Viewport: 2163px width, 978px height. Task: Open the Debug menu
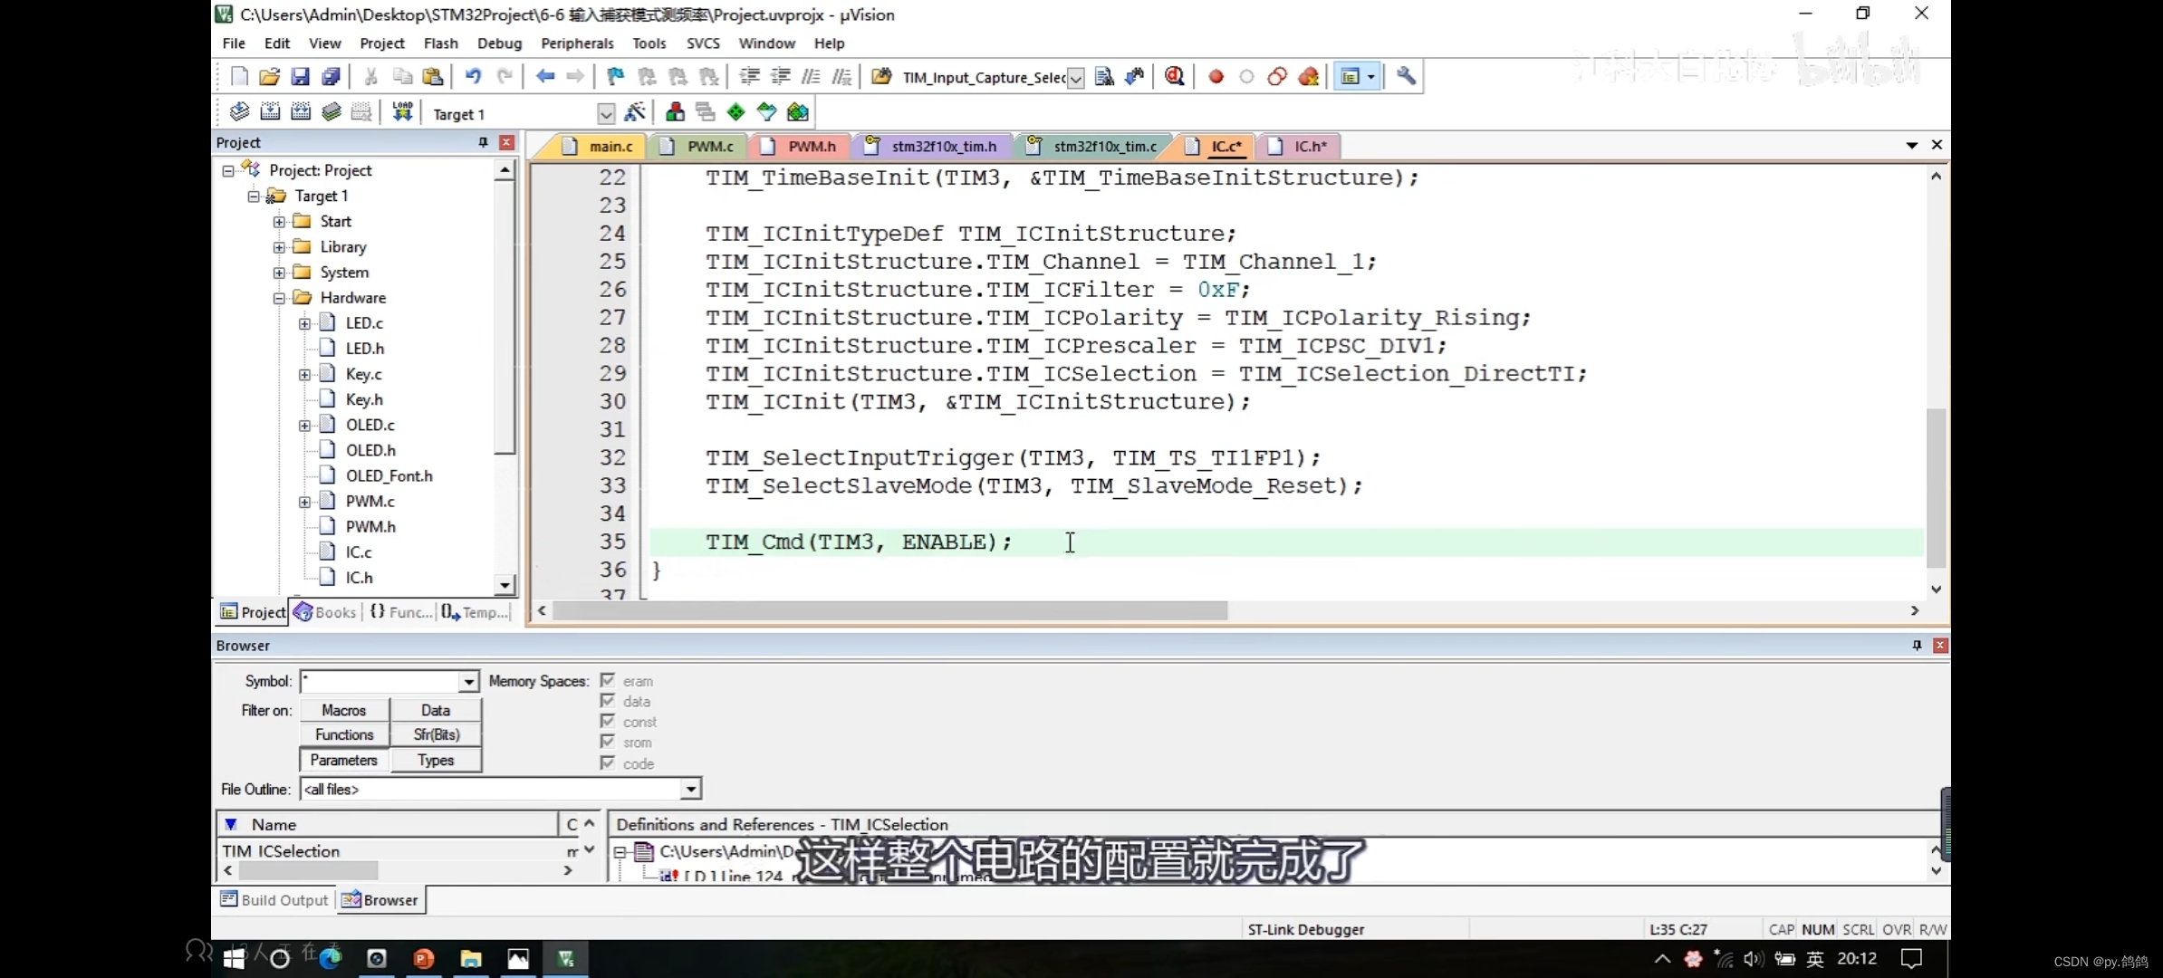pyautogui.click(x=499, y=43)
